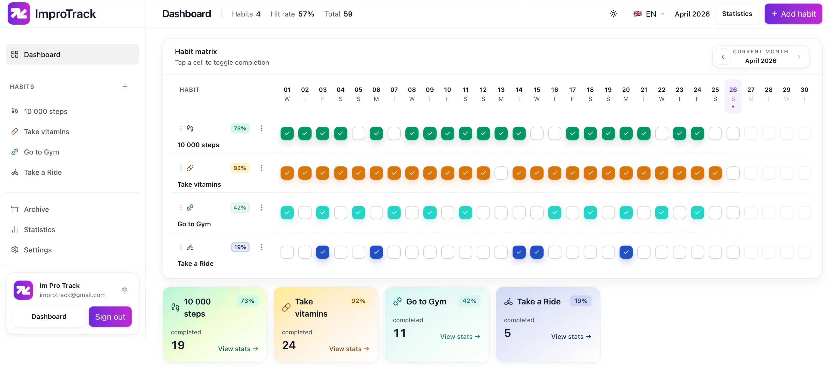Open Statistics from the sidebar
This screenshot has width=832, height=379.
72,229
